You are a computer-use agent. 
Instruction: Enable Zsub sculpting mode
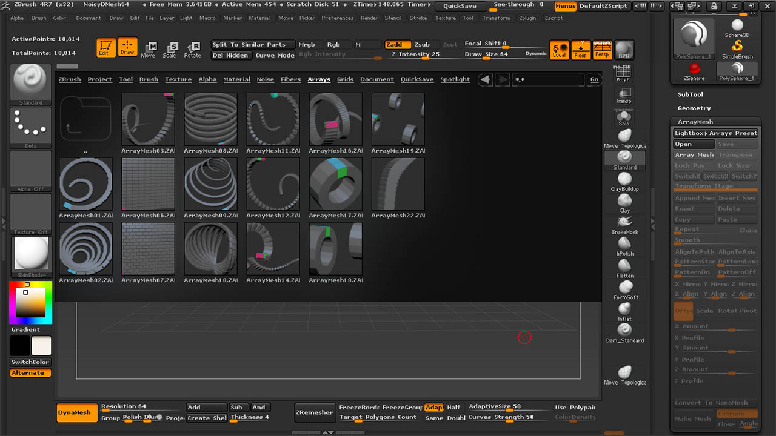click(x=422, y=44)
